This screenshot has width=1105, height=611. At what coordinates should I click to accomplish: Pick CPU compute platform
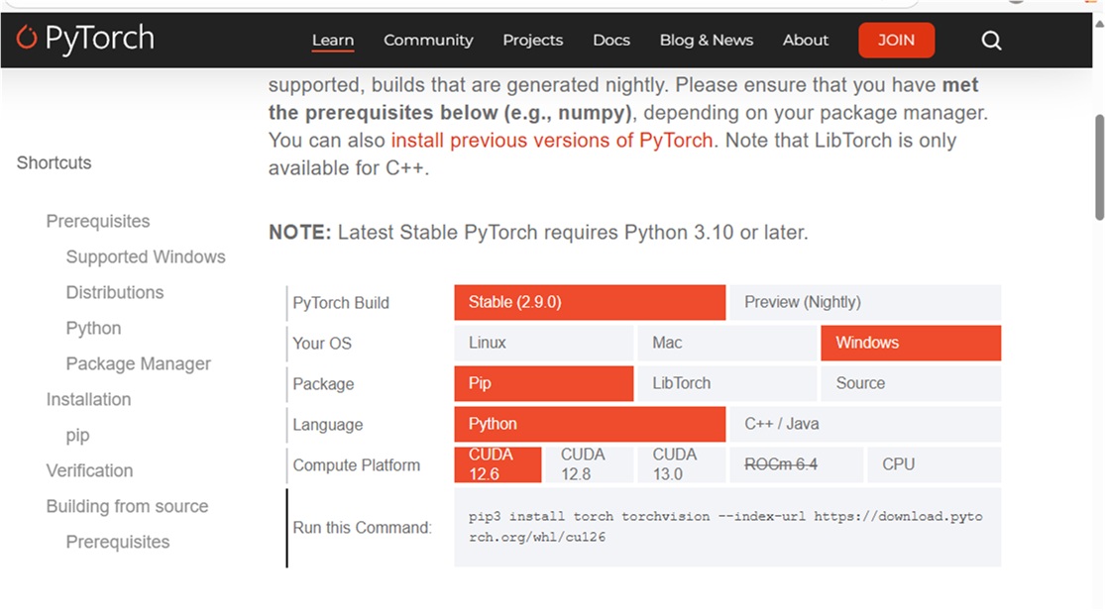coord(932,464)
